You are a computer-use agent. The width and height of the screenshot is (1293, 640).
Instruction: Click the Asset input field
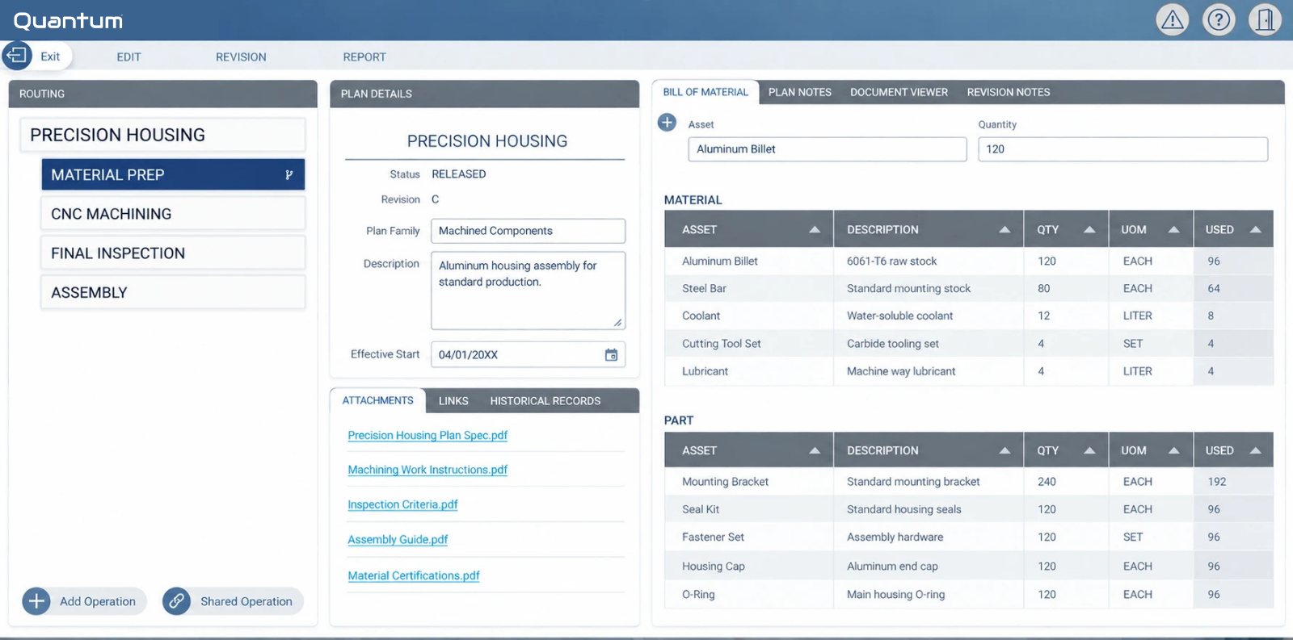click(827, 149)
